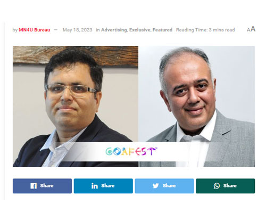Click the larger A in font resizer

pyautogui.click(x=253, y=29)
